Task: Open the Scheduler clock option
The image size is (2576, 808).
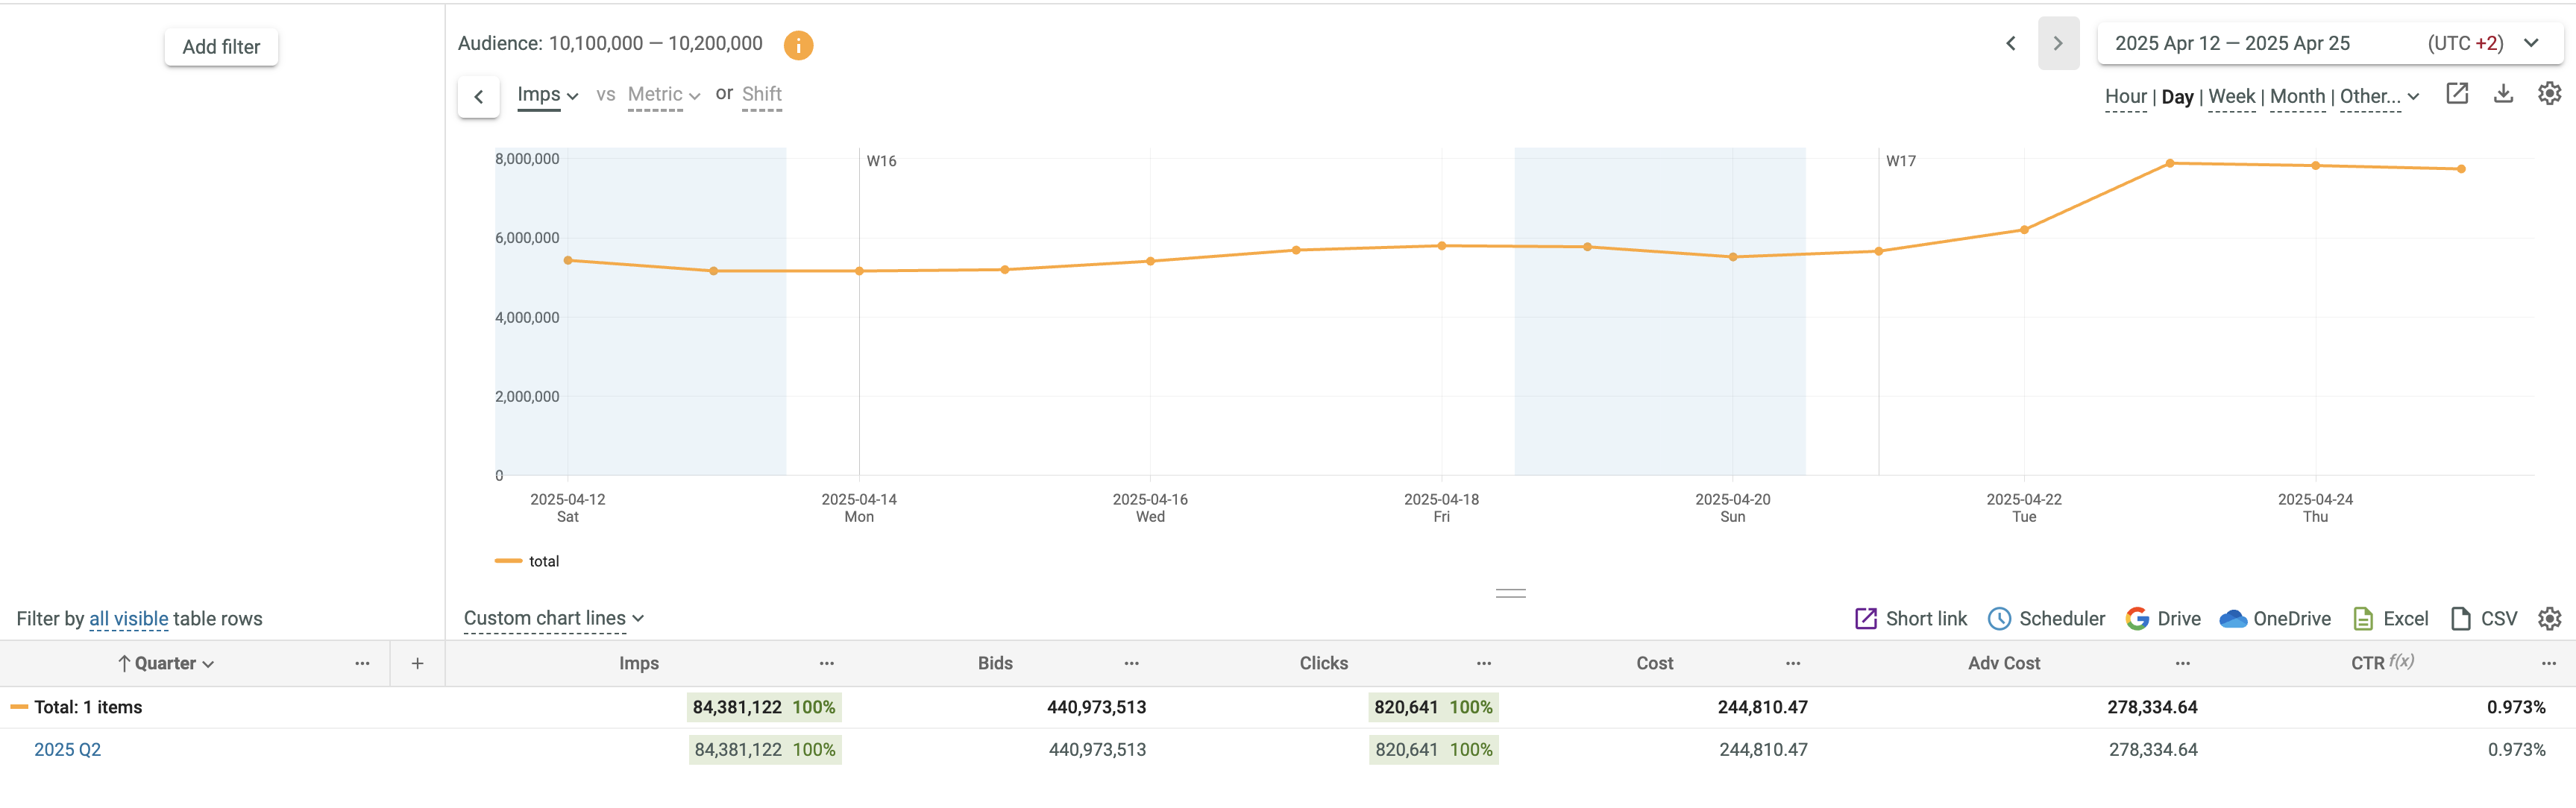Action: tap(2046, 618)
